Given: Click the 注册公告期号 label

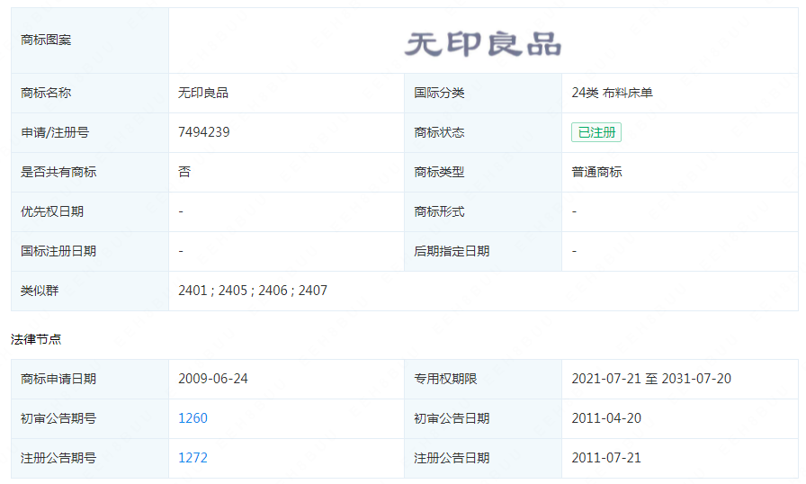Looking at the screenshot, I should [x=58, y=458].
